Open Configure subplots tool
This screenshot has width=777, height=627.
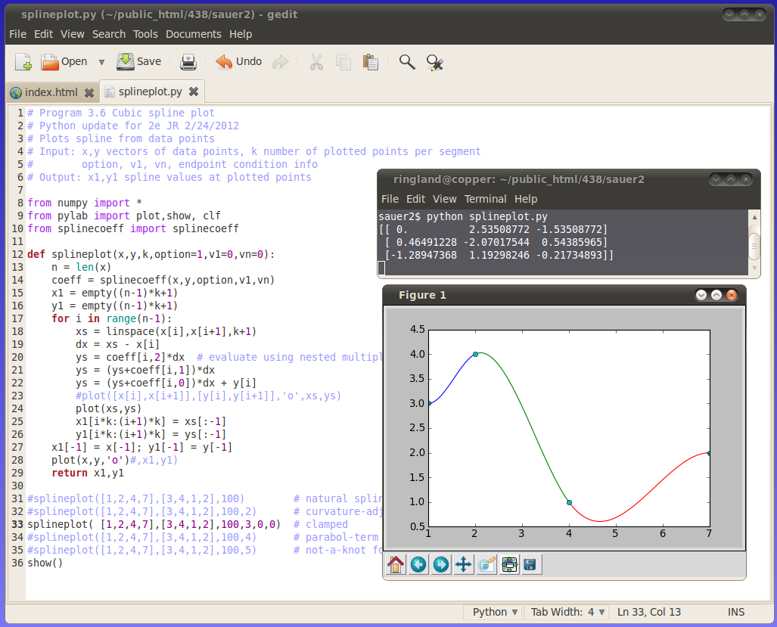pos(509,564)
